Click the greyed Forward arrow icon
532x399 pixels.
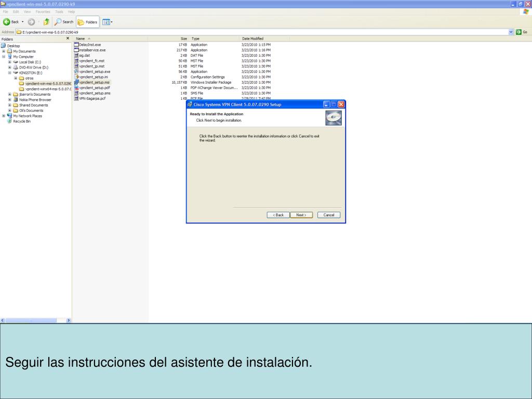click(x=31, y=22)
